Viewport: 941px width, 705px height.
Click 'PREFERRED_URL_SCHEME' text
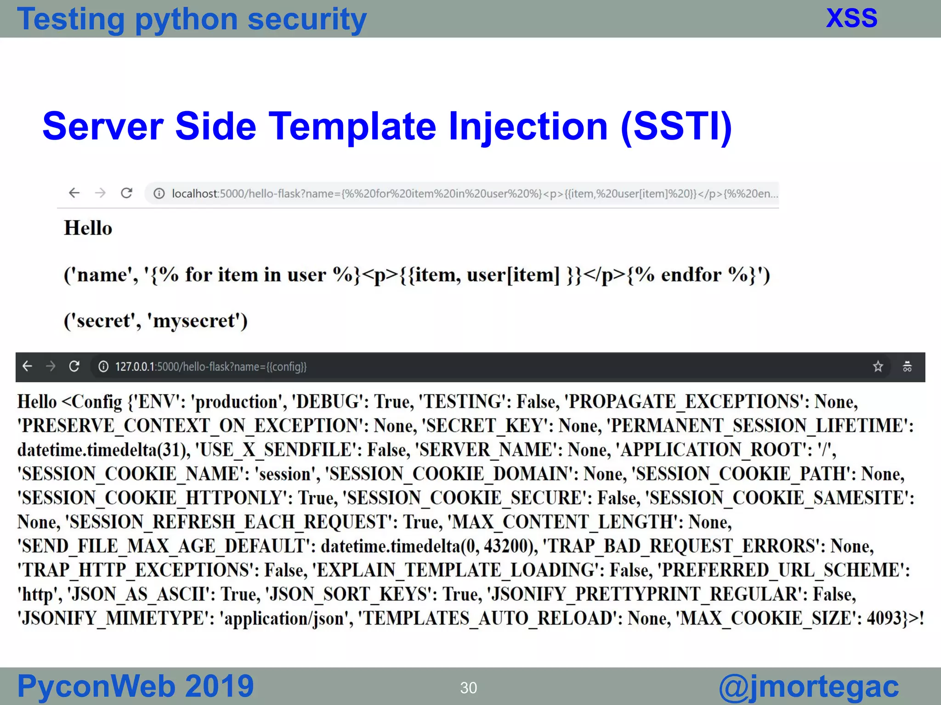pyautogui.click(x=781, y=571)
